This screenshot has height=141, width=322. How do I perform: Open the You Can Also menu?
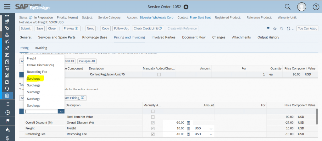point(307,29)
